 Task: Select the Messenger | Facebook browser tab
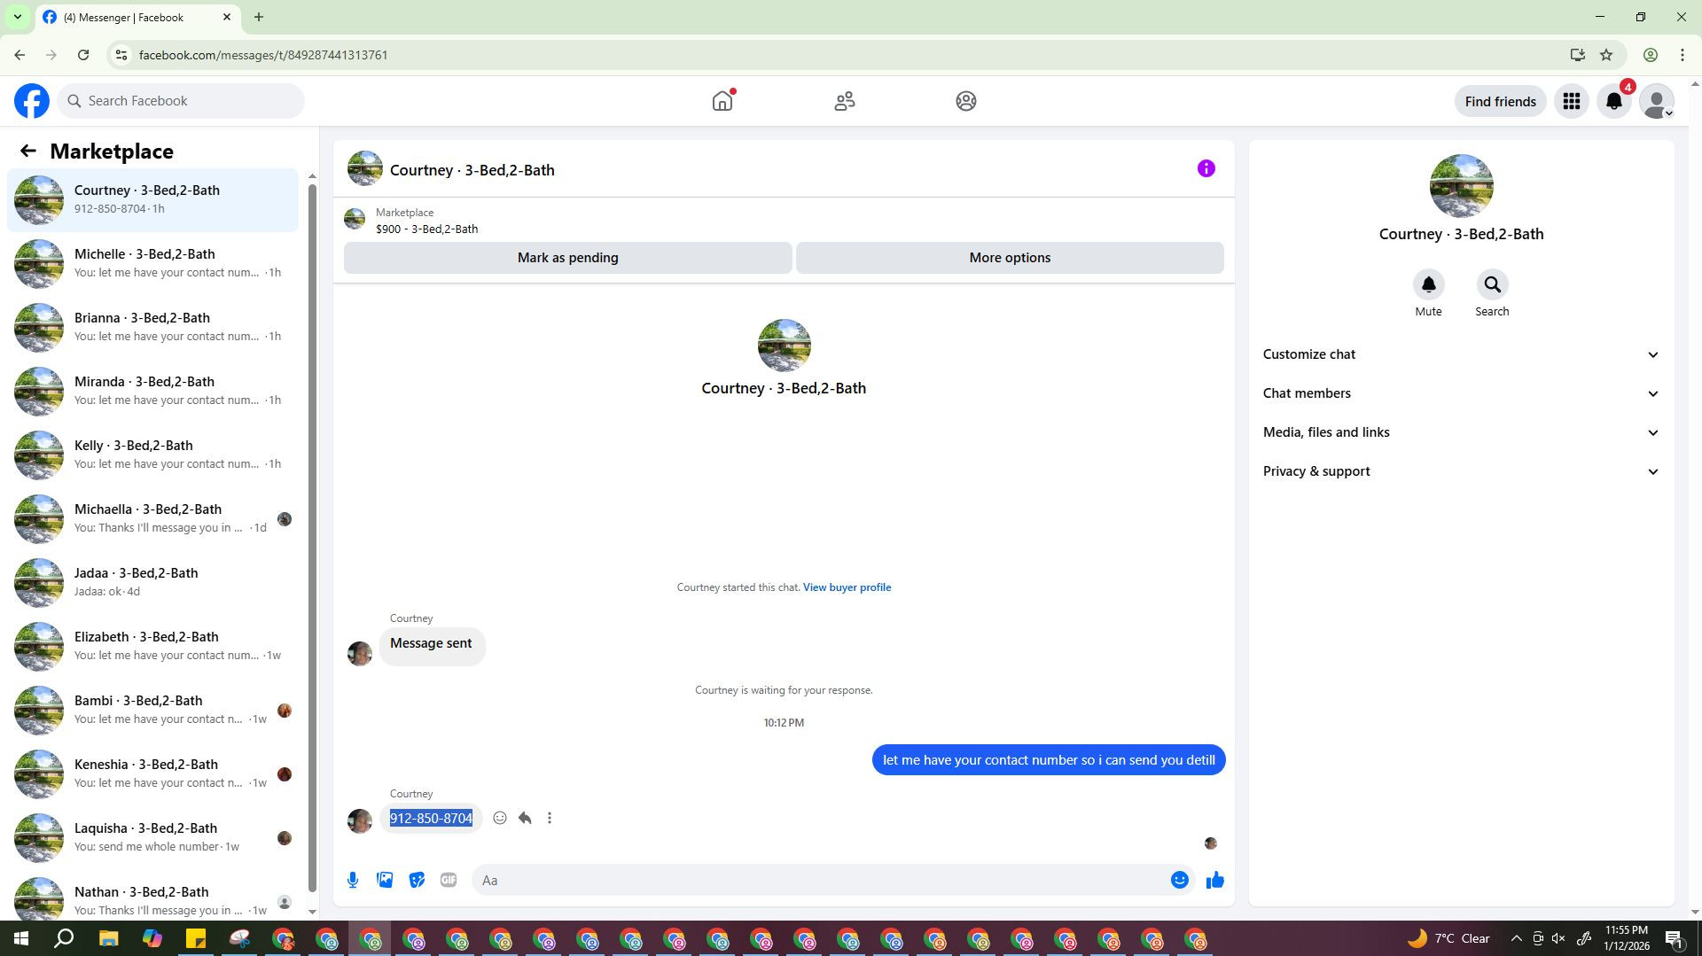137,17
